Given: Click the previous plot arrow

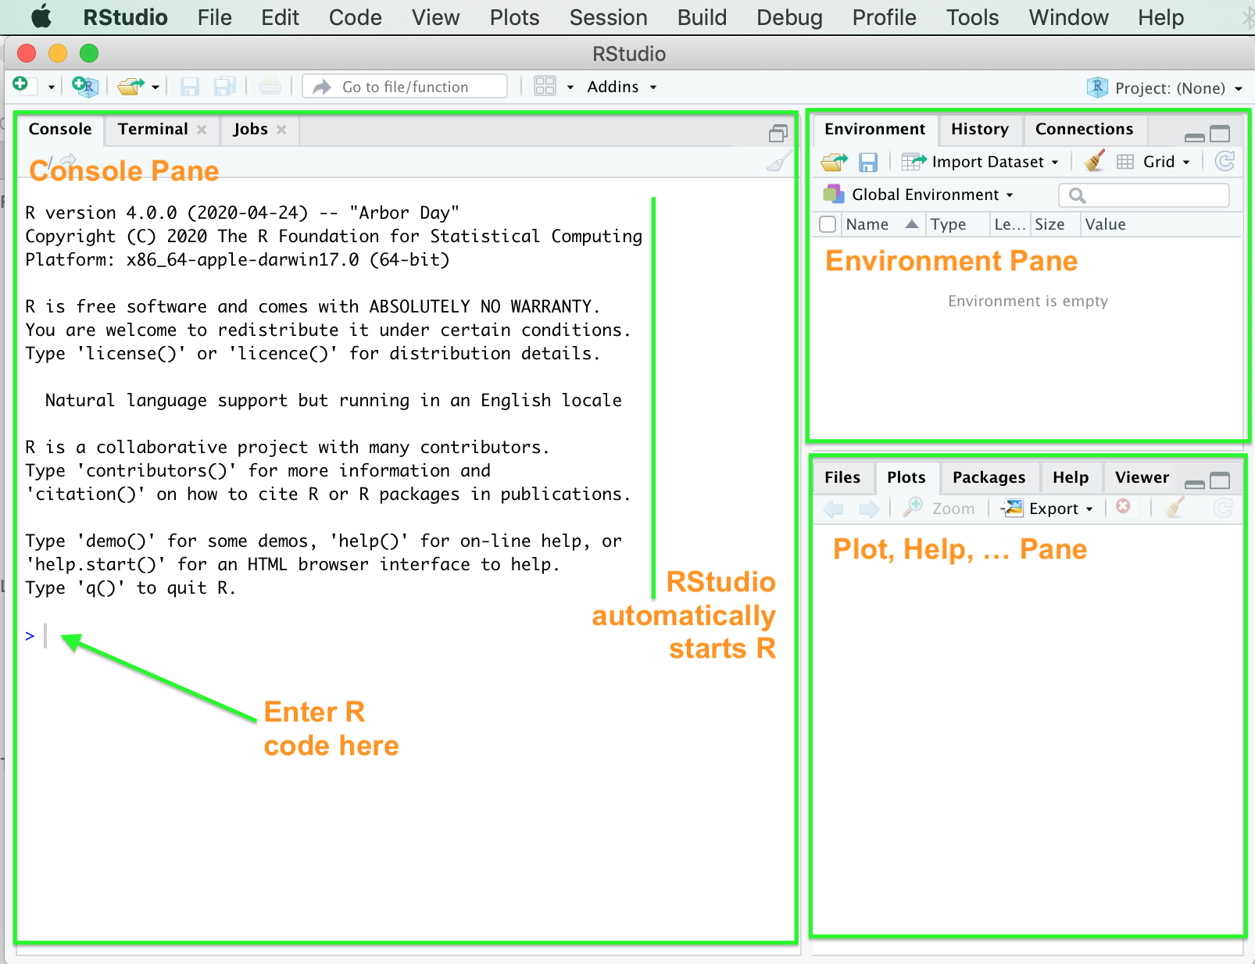Looking at the screenshot, I should click(x=834, y=509).
